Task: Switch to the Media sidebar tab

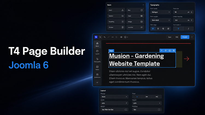Action: (x=97, y=68)
